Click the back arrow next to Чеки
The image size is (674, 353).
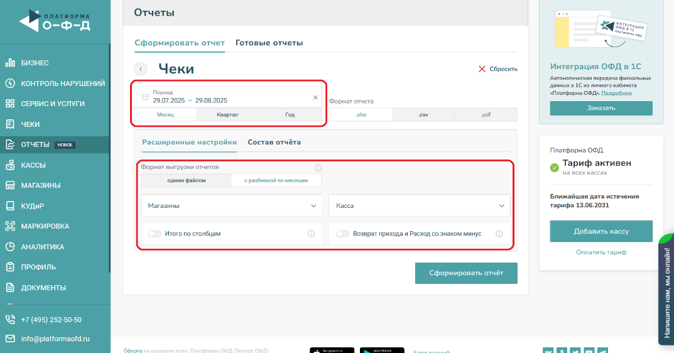point(141,69)
